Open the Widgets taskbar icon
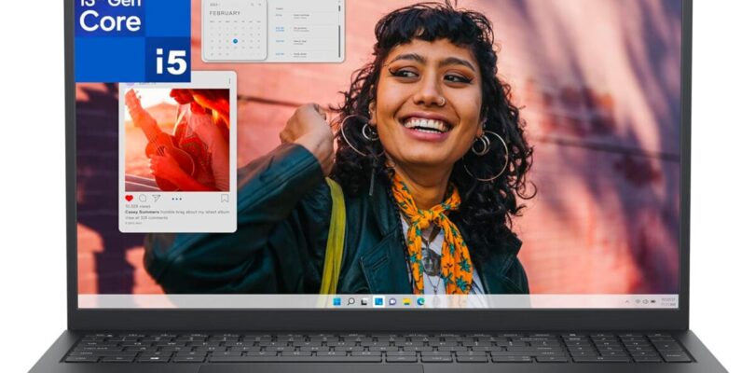 click(379, 302)
